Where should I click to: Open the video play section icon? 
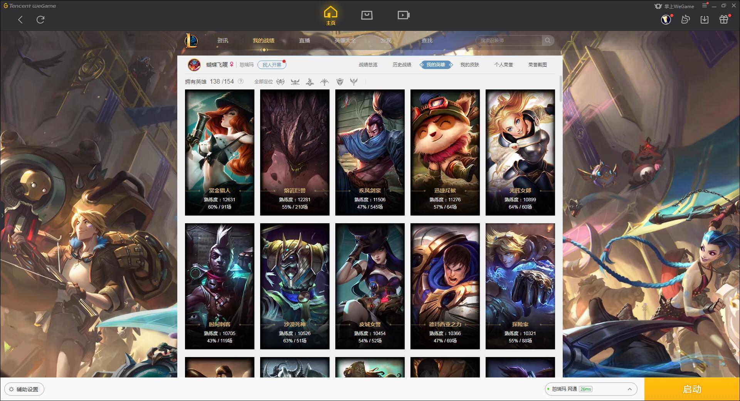[x=404, y=15]
